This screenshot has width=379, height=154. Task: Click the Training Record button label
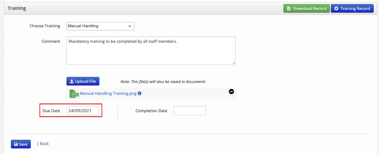[355, 8]
